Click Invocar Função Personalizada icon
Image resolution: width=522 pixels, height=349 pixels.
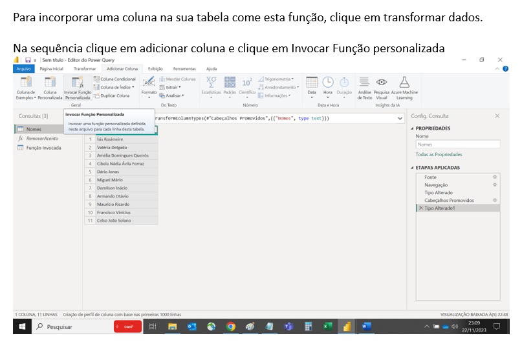coord(78,82)
